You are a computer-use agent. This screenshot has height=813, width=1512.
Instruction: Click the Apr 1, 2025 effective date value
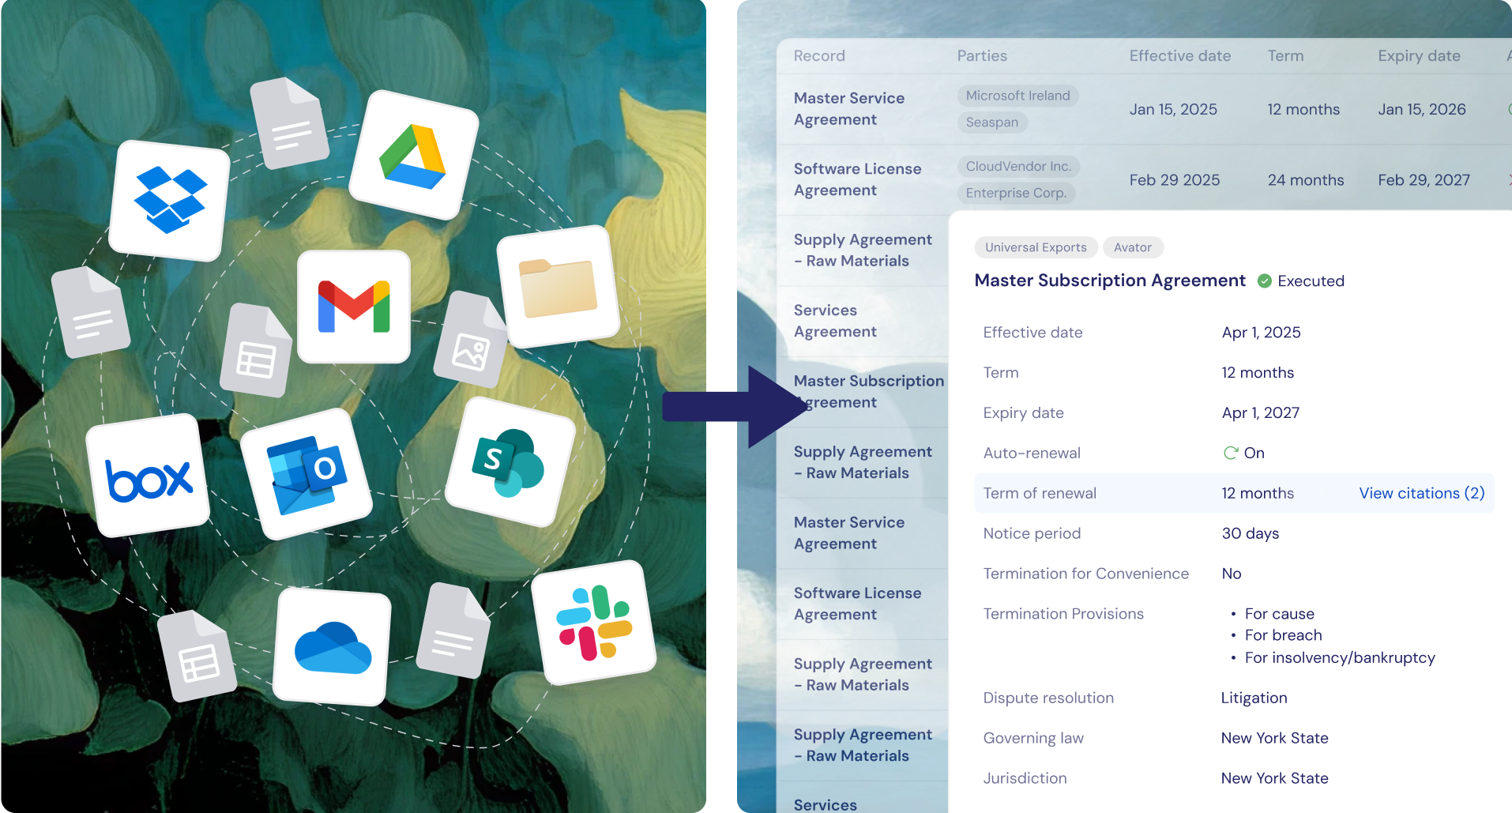[x=1261, y=333]
